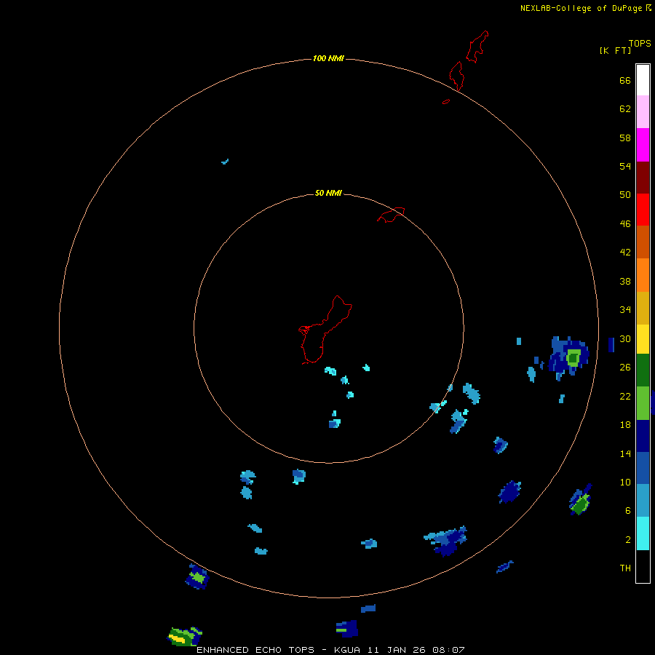Click the legend value "22"
655x655 pixels.
[625, 397]
